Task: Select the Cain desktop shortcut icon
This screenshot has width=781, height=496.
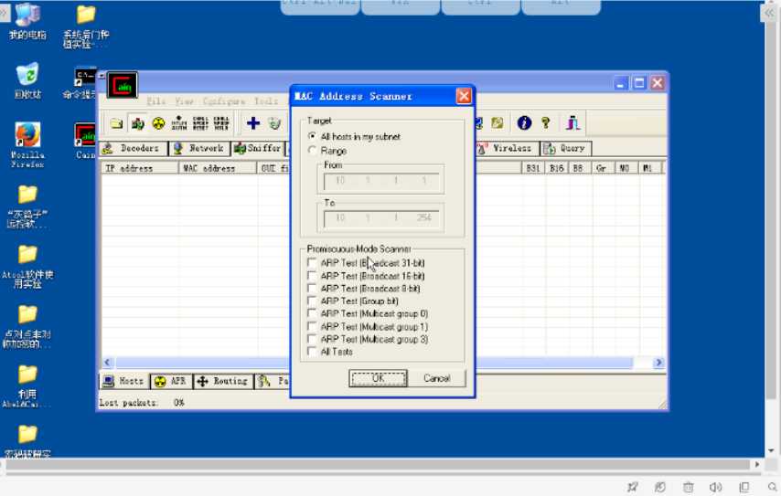Action: pos(85,141)
